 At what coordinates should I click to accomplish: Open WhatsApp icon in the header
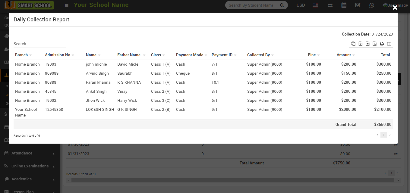tap(371, 5)
